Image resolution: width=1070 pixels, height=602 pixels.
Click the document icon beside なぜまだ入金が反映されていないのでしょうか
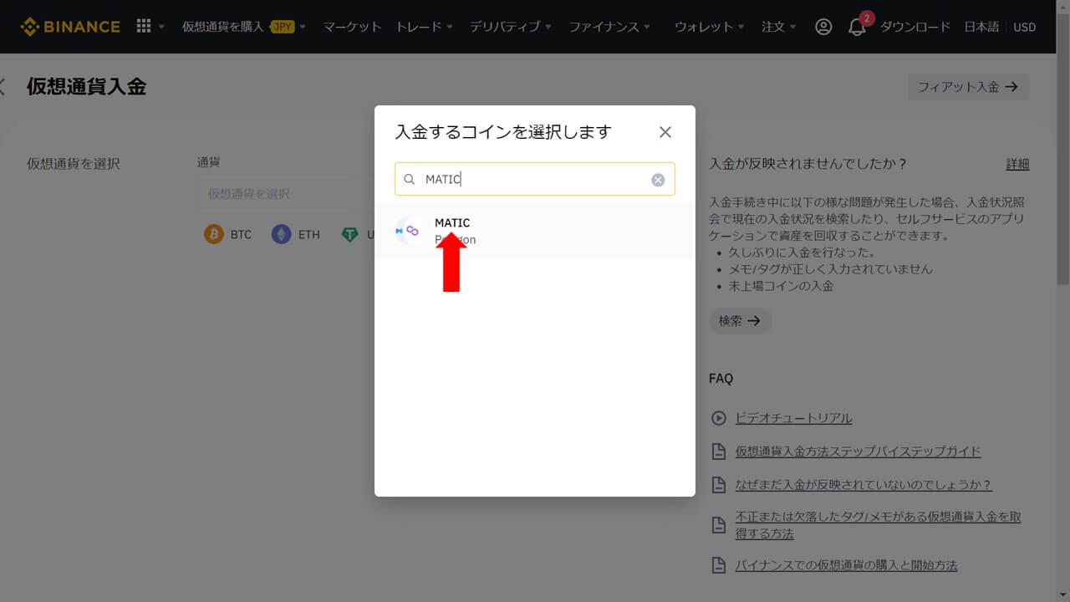point(718,485)
